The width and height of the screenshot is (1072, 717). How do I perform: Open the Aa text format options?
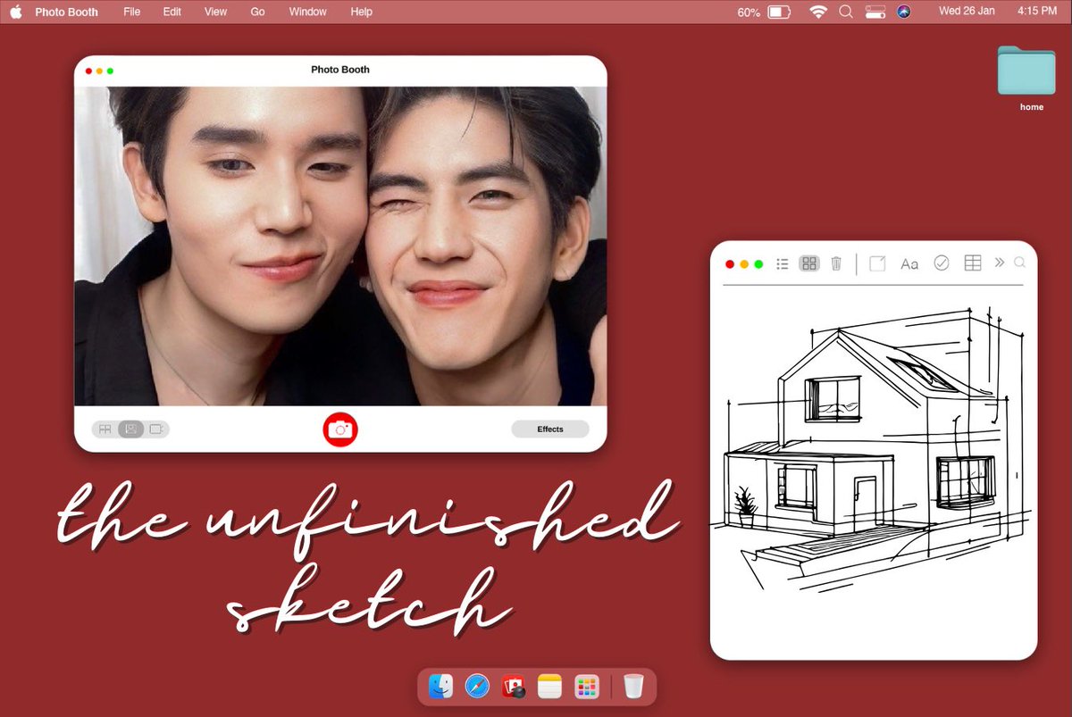(909, 263)
